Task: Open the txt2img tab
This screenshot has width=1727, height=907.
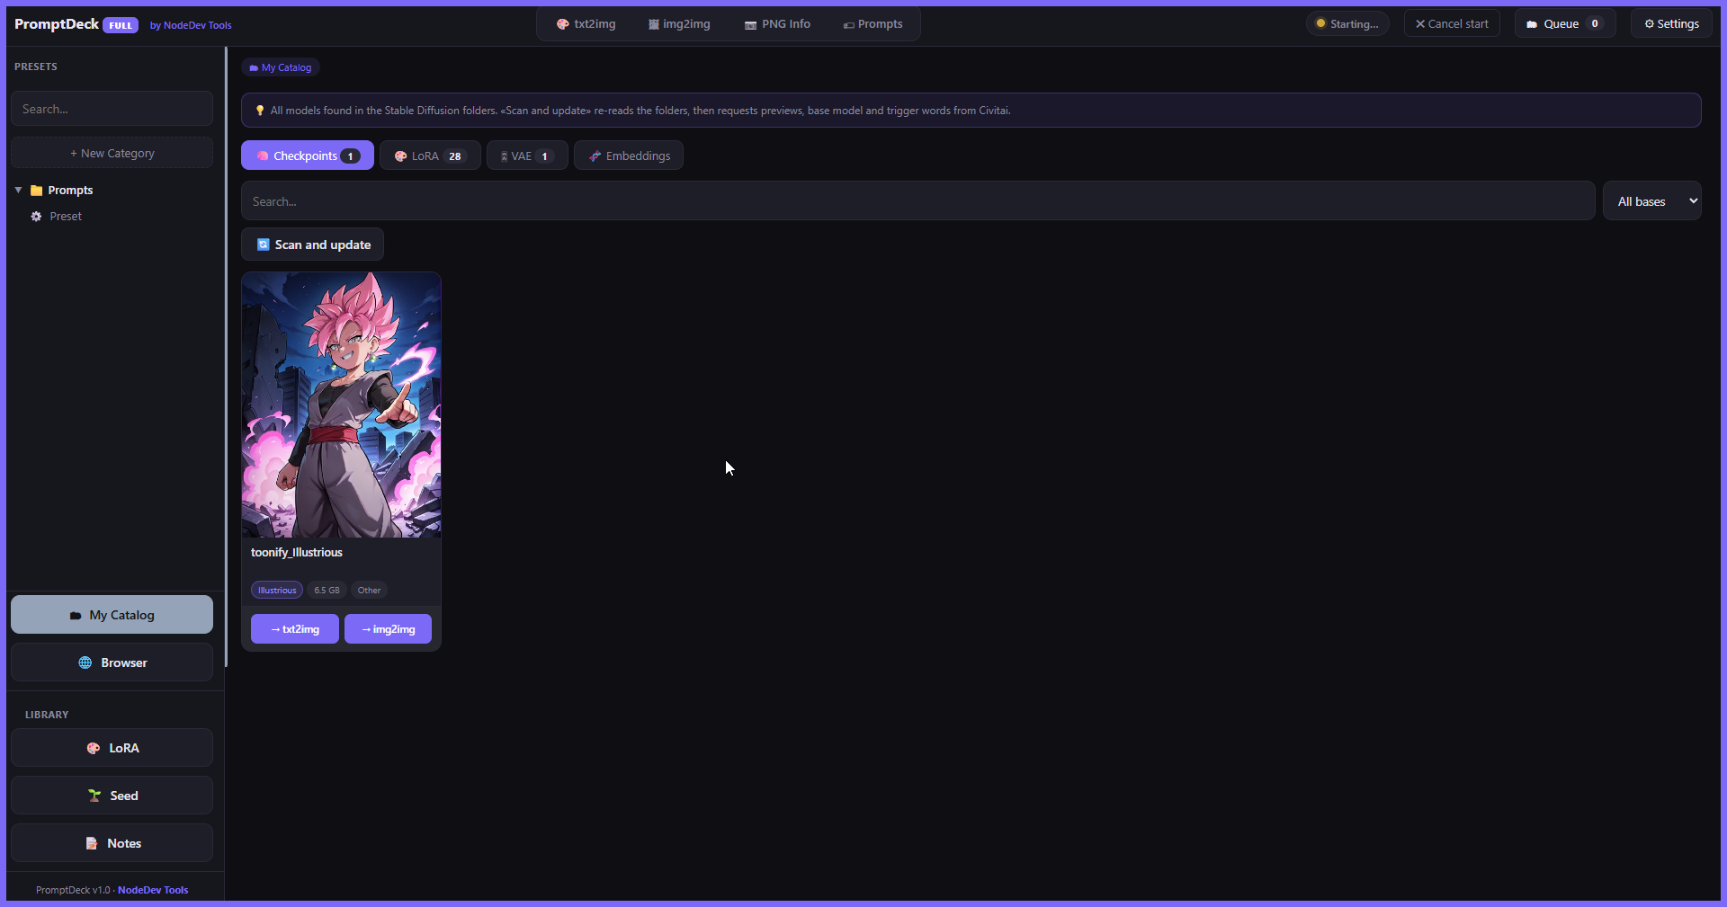Action: point(586,24)
